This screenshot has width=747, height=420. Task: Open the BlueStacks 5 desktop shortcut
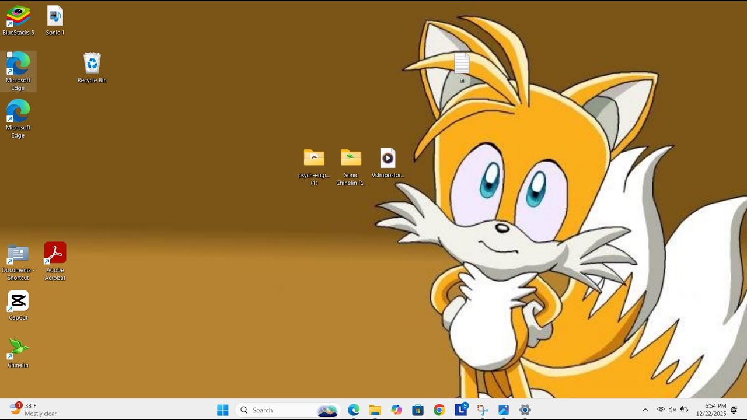click(x=18, y=21)
